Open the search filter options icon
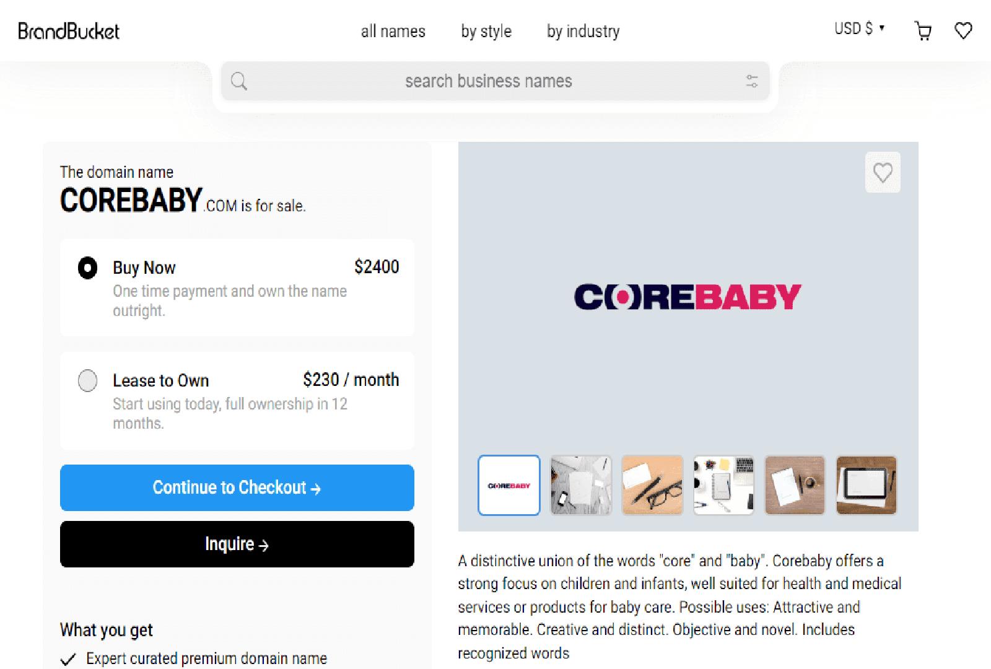This screenshot has height=669, width=991. click(x=751, y=81)
